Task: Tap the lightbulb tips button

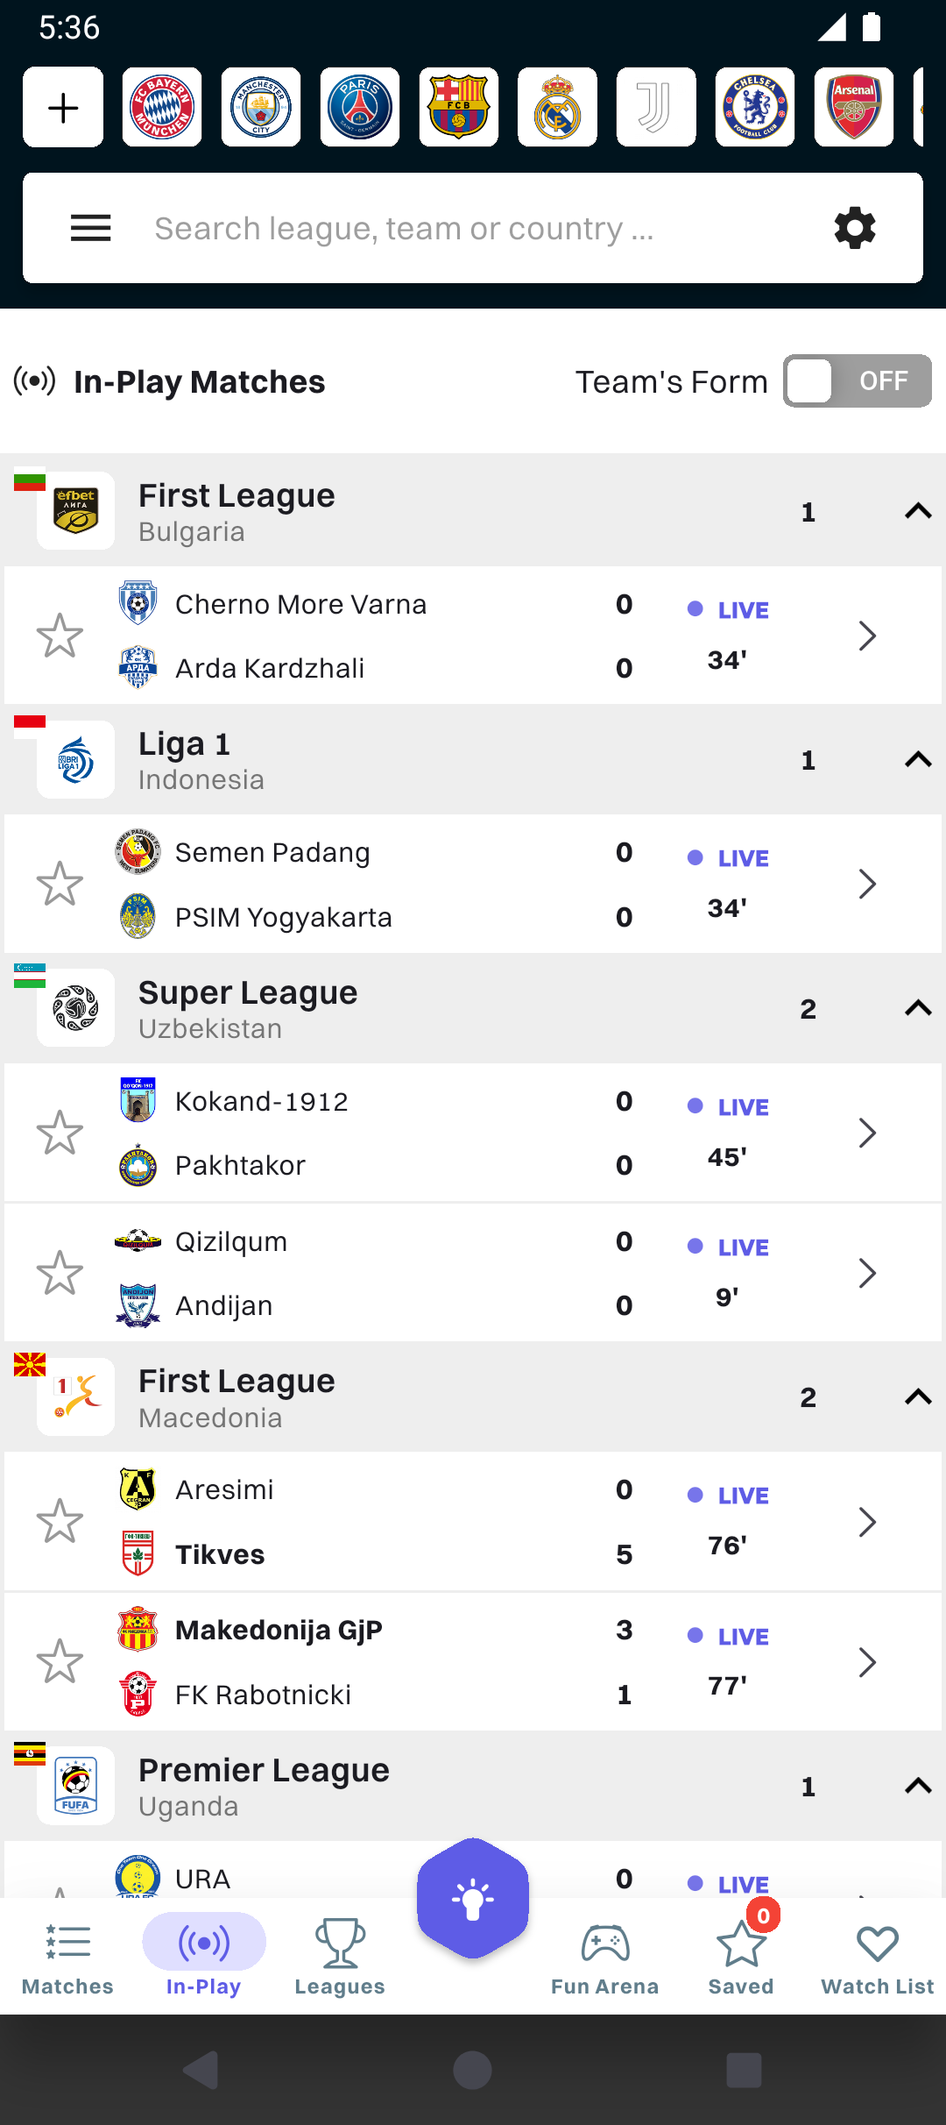Action: pos(473,1898)
